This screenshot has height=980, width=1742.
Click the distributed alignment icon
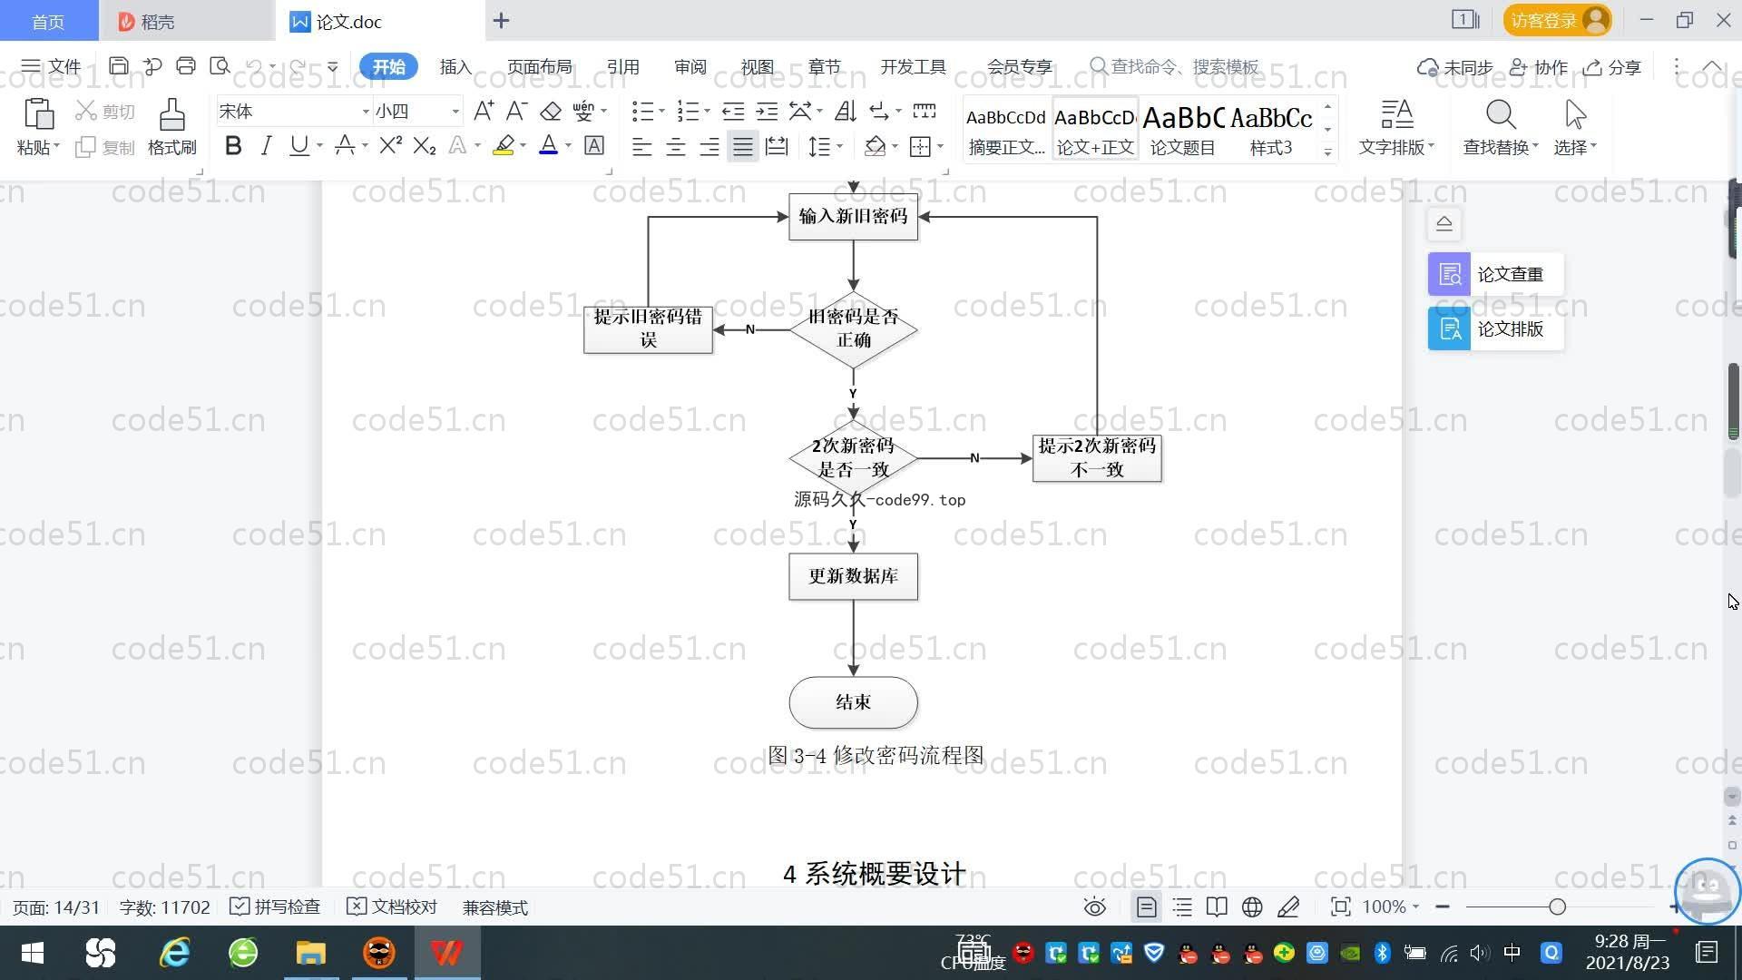(x=777, y=145)
